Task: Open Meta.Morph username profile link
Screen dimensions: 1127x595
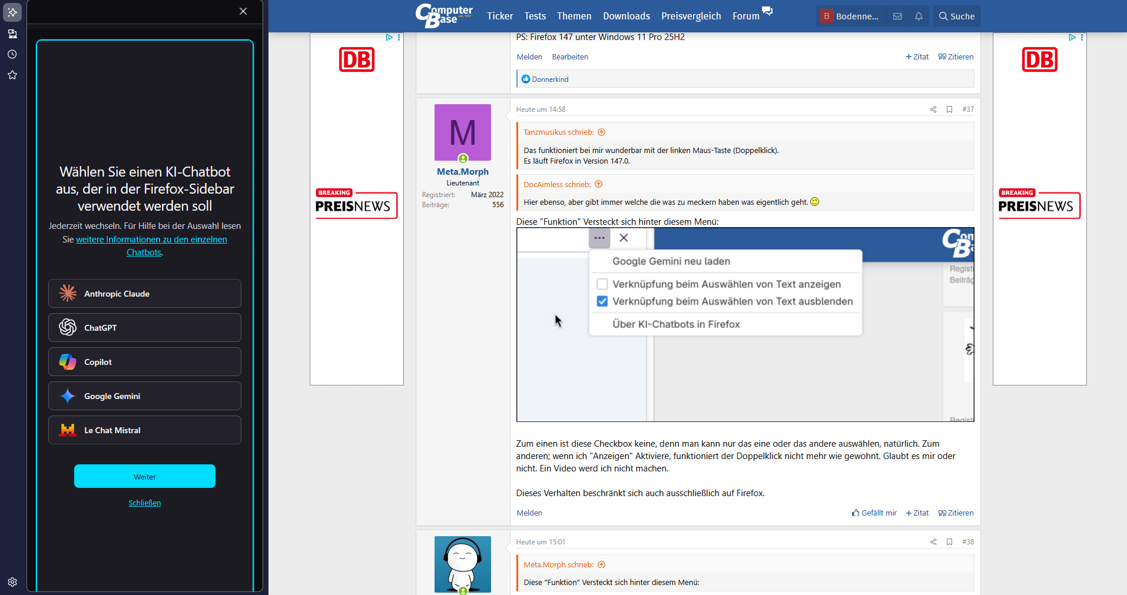Action: [463, 172]
